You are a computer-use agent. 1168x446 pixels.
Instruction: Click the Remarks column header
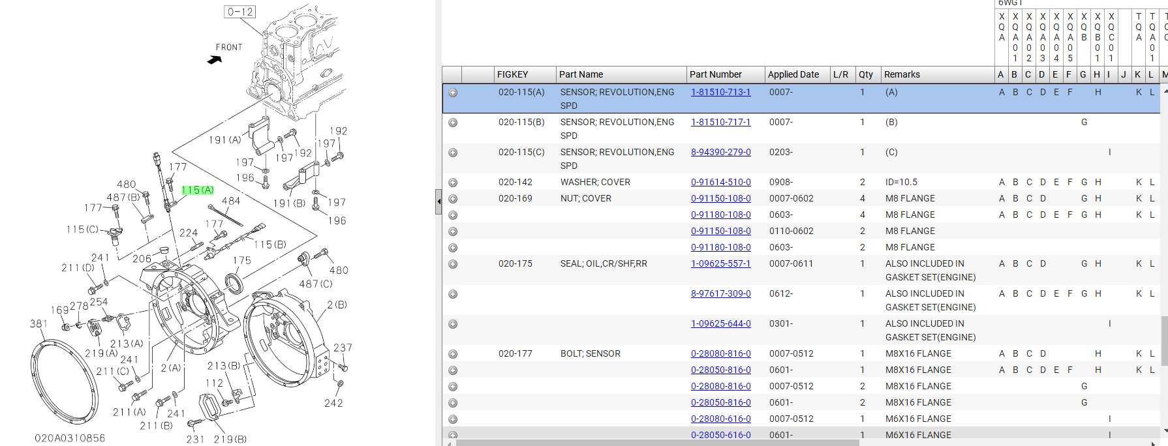click(x=937, y=74)
